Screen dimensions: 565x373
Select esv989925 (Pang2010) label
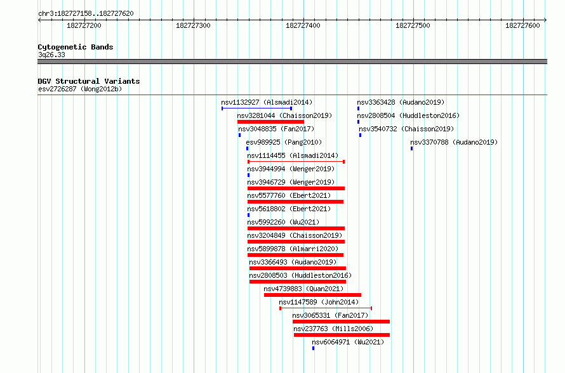284,142
